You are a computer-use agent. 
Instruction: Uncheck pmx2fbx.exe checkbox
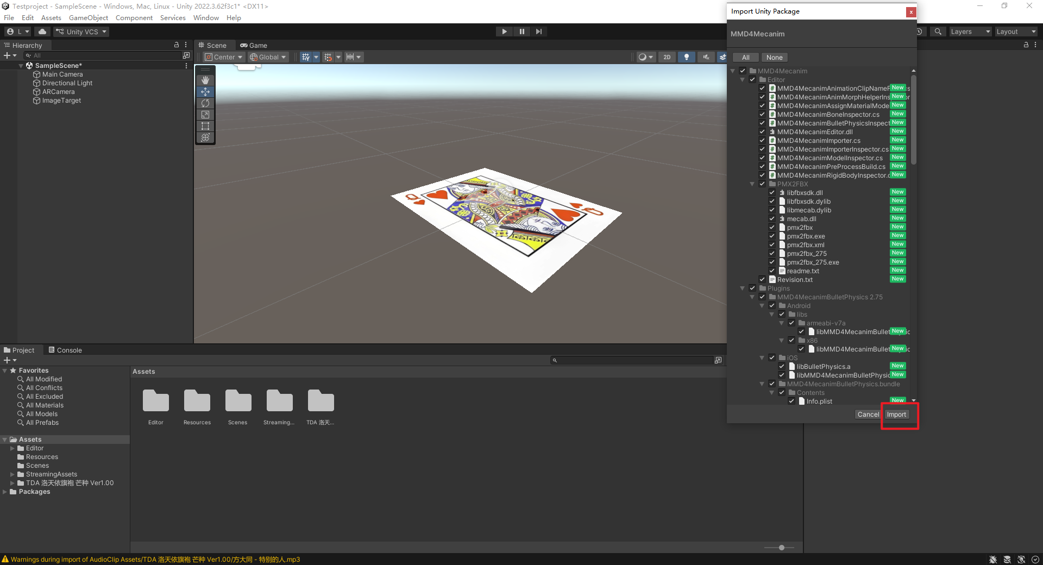coord(772,236)
